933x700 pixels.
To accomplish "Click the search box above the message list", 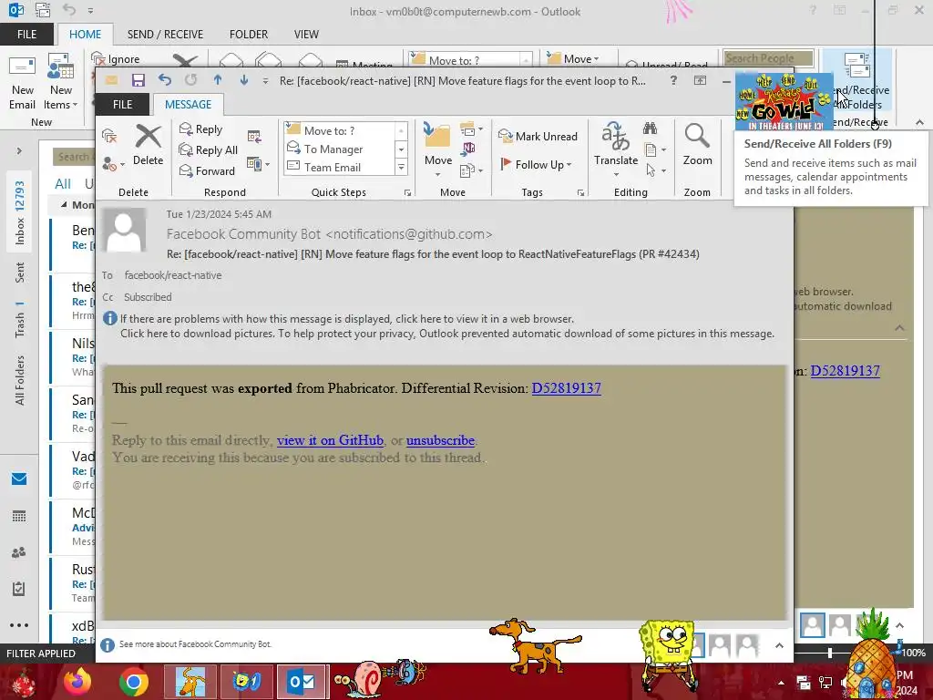I will click(74, 157).
